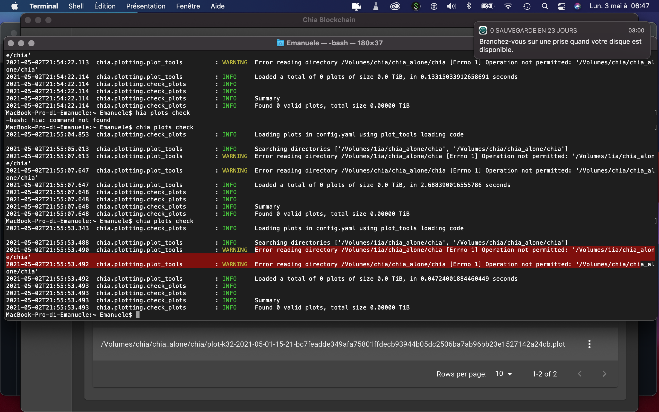
Task: Click the folder icon in Terminal title bar
Action: pos(280,43)
